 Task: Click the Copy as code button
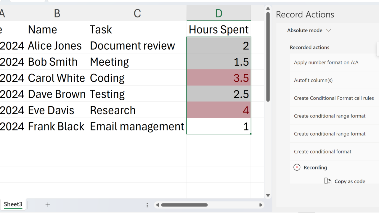[345, 181]
